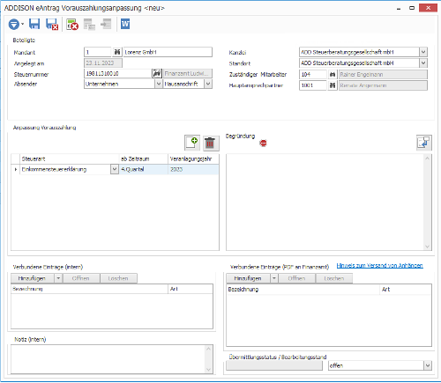The image size is (441, 383).
Task: Click Öffnen under Verbundene Einträge (PDF an Finanzamt)
Action: pyautogui.click(x=296, y=278)
